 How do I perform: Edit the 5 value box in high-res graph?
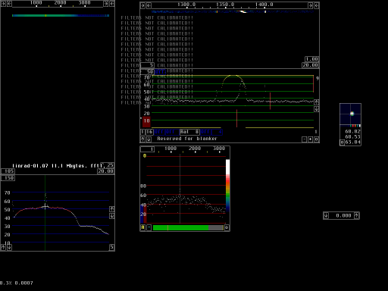tap(147, 65)
